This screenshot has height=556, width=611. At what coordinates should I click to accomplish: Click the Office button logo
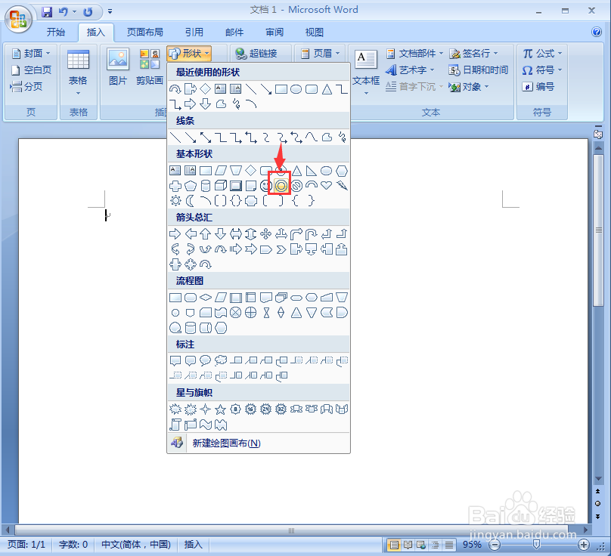click(x=18, y=19)
